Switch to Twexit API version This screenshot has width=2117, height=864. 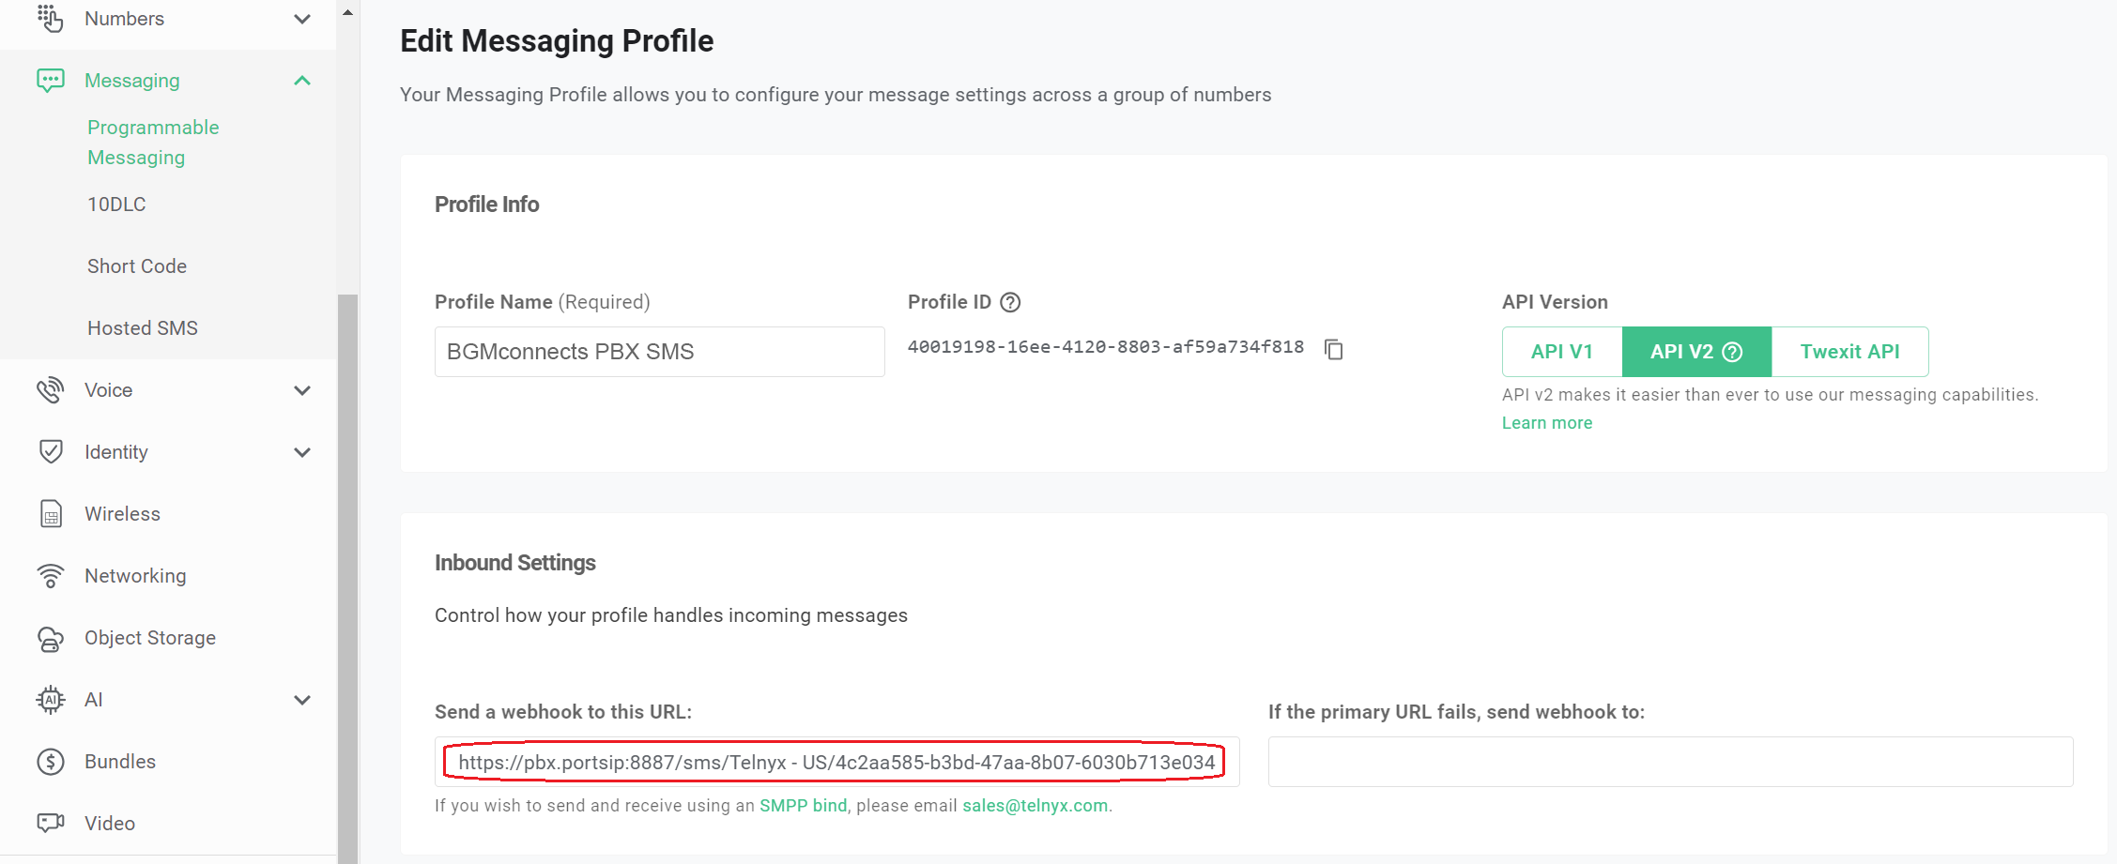coord(1849,352)
